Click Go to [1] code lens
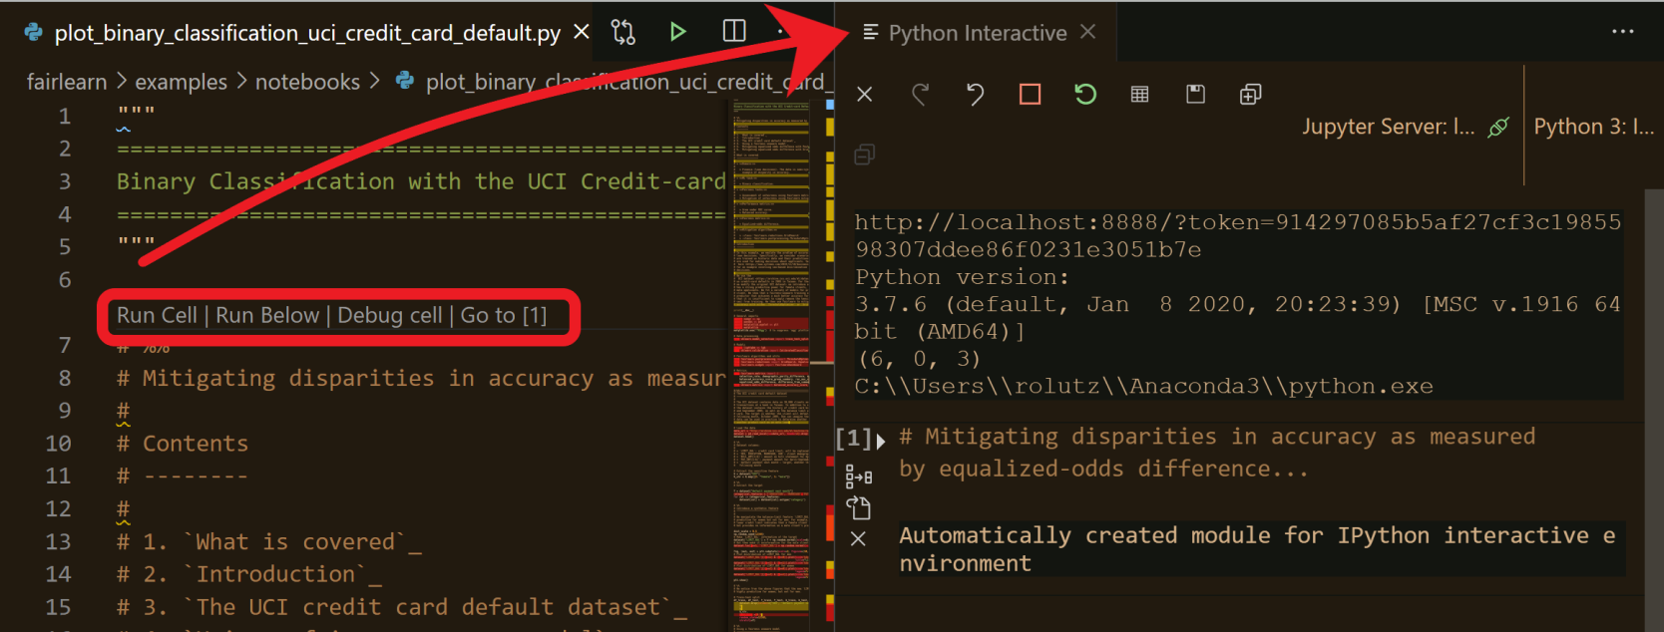 tap(504, 315)
